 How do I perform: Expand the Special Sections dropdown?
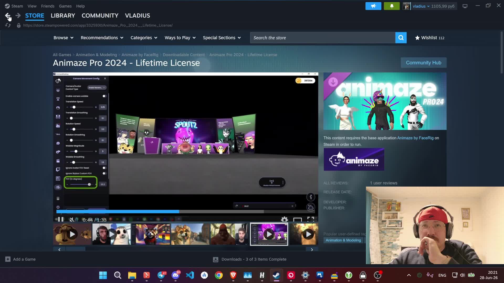pos(222,38)
